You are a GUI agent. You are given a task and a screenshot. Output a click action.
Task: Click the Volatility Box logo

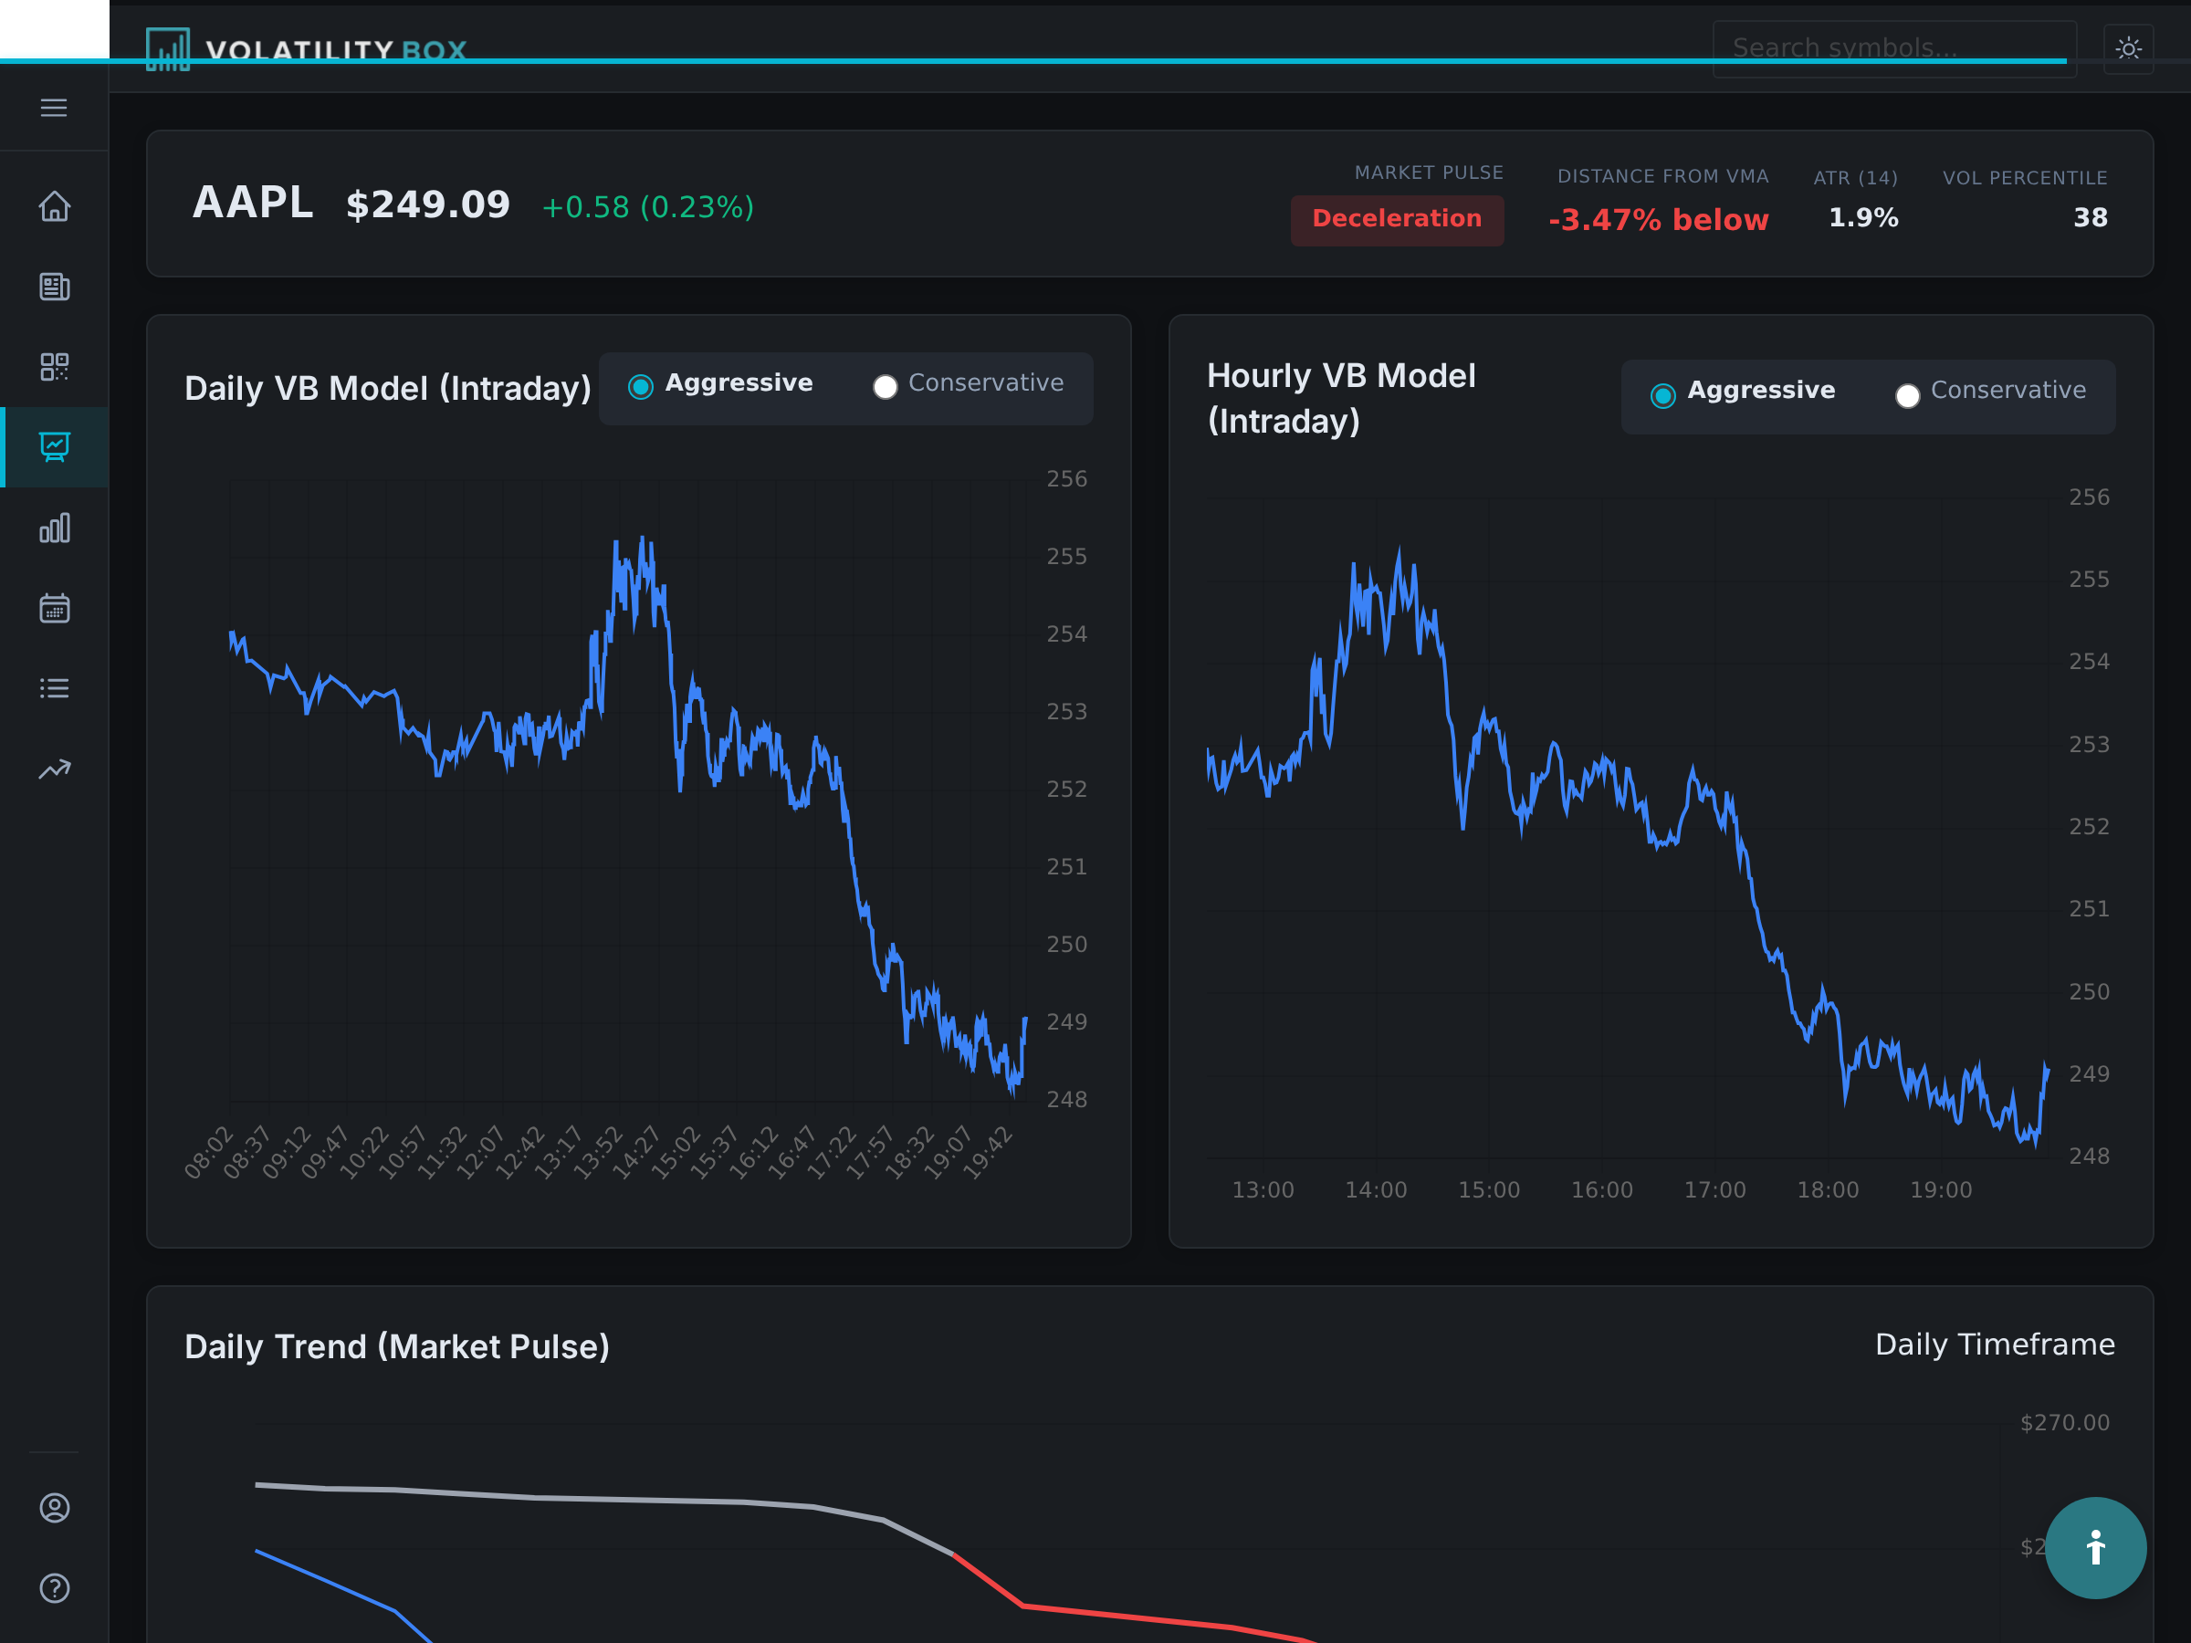[307, 49]
